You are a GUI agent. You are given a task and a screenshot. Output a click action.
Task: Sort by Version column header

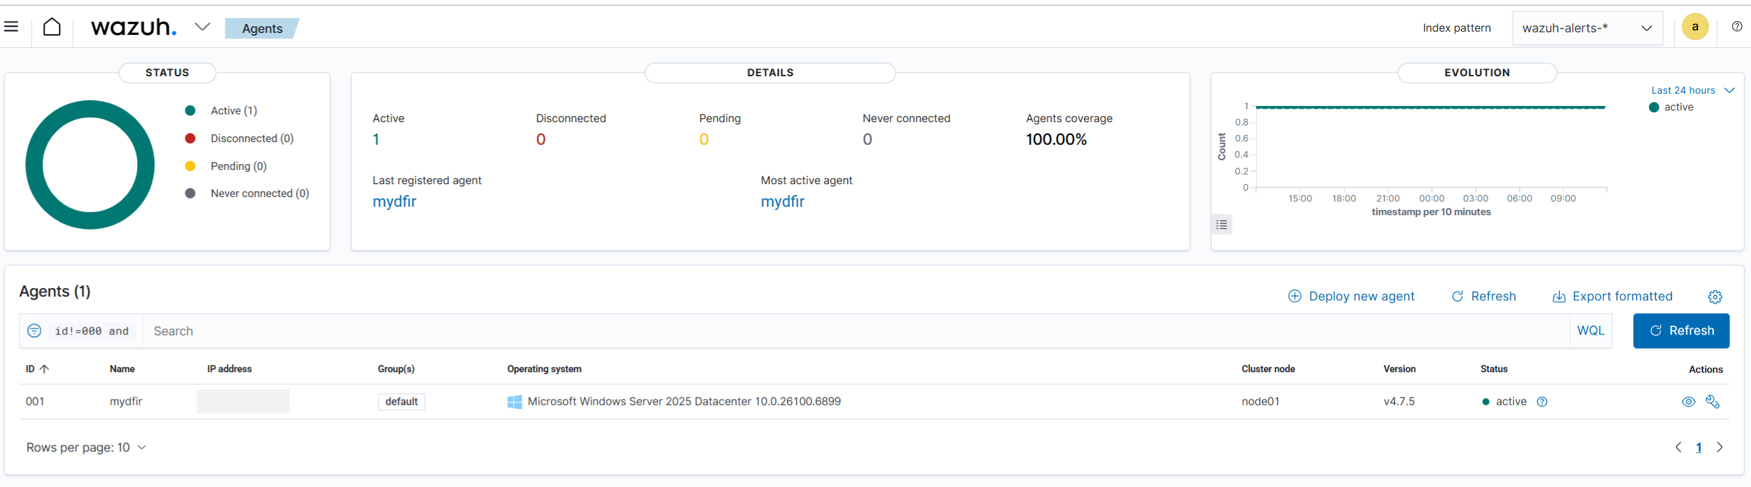(1399, 369)
